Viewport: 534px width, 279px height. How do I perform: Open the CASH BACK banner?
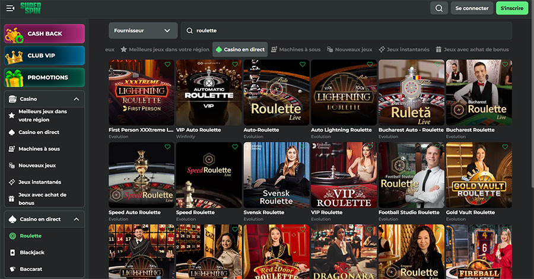point(44,33)
